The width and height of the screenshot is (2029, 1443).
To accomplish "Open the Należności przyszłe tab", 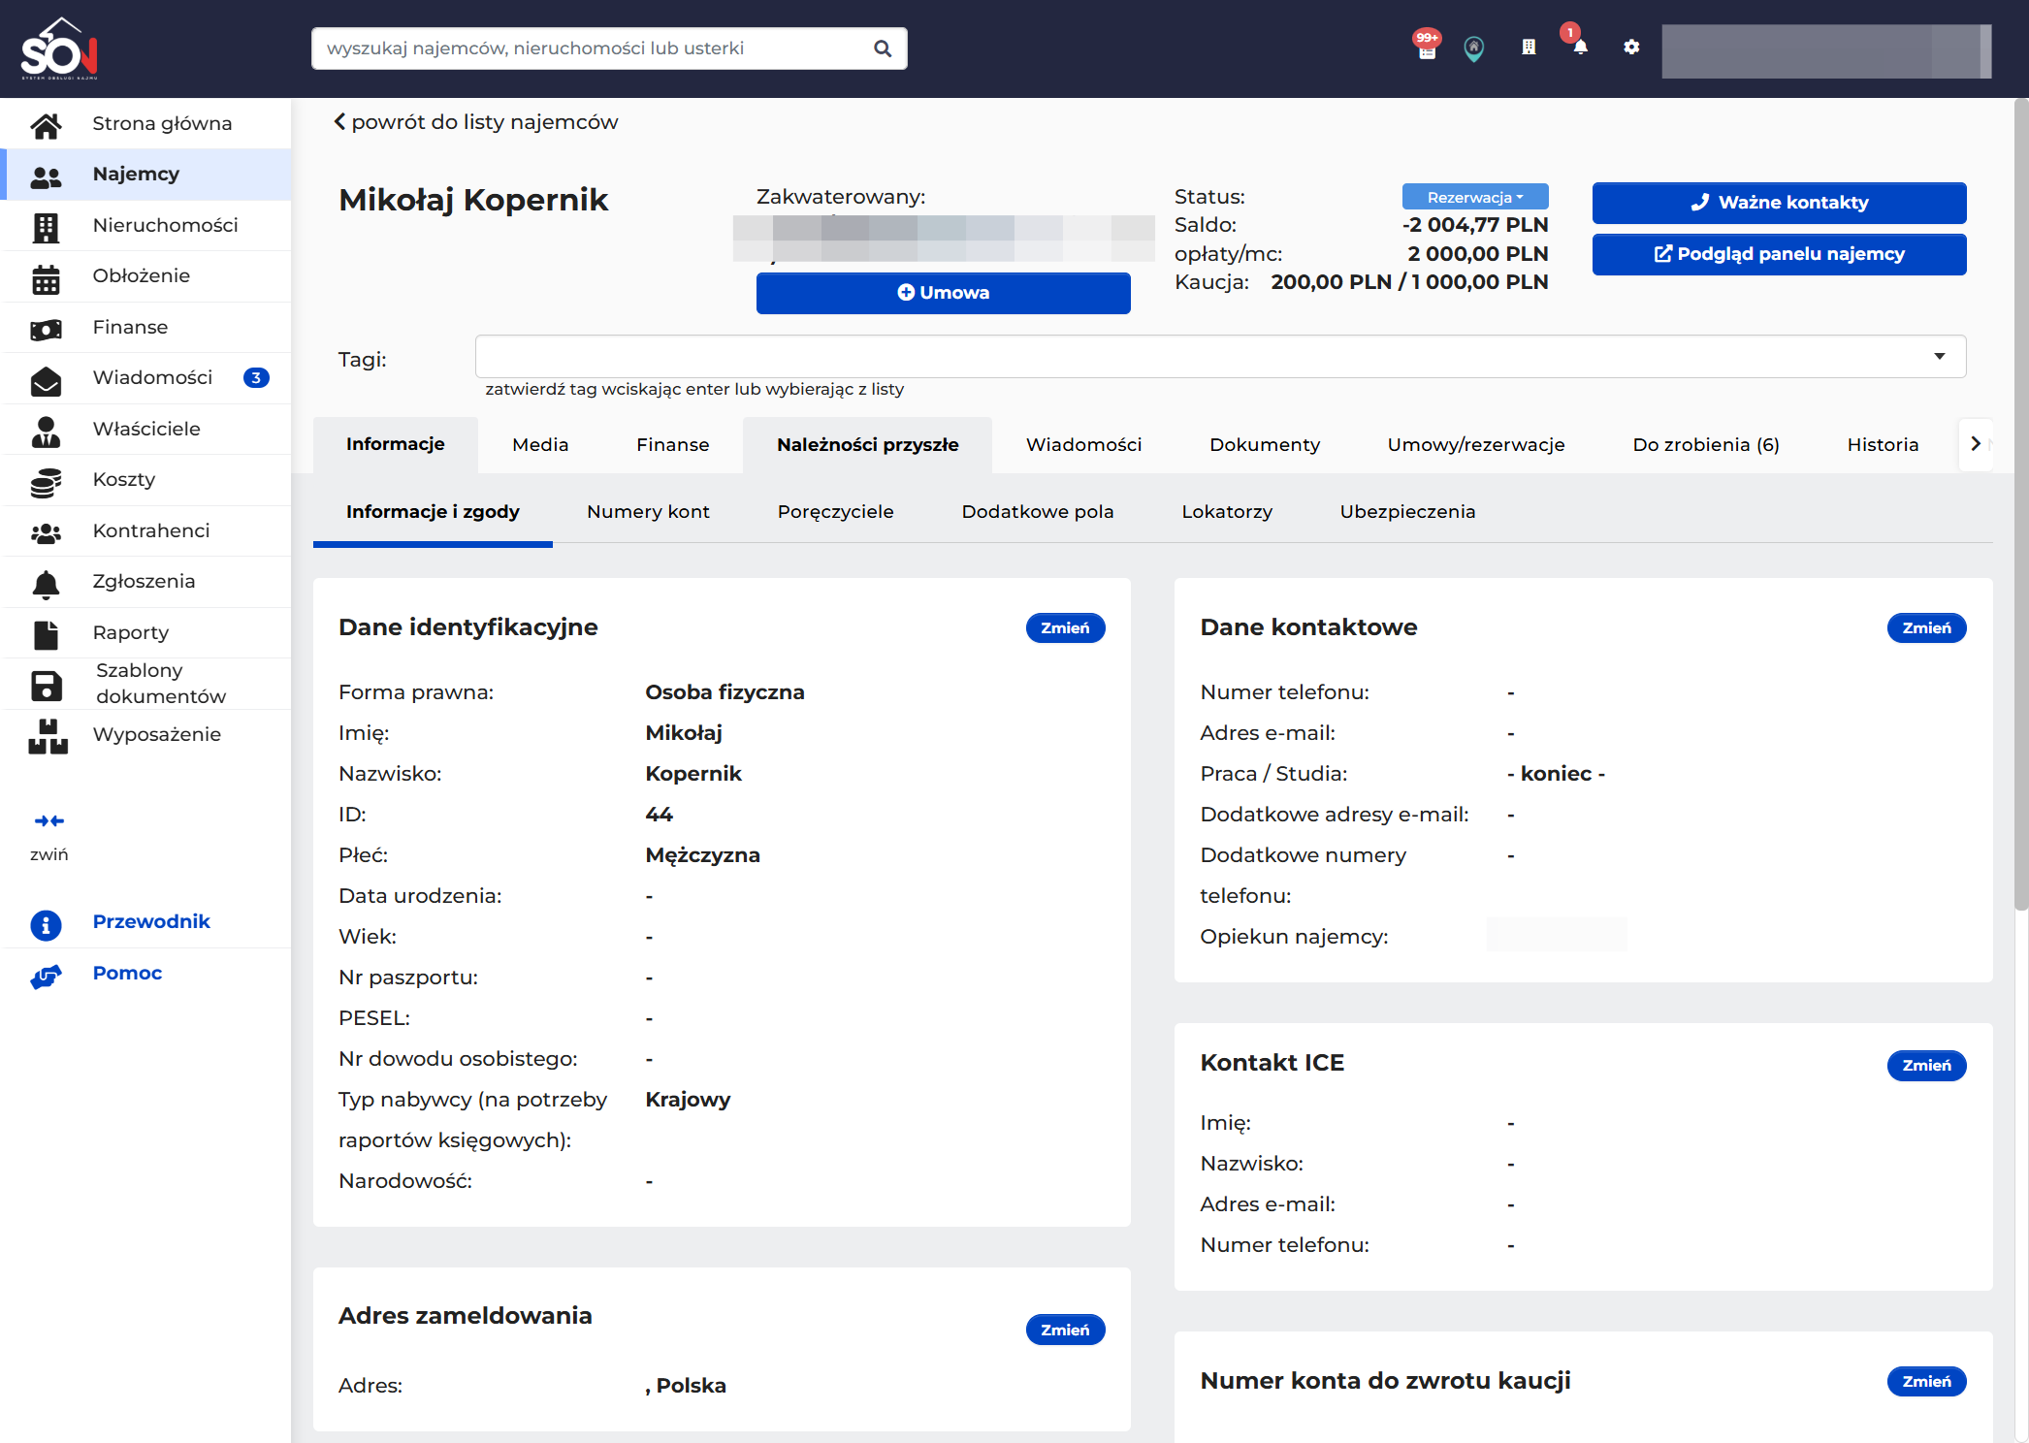I will (867, 445).
